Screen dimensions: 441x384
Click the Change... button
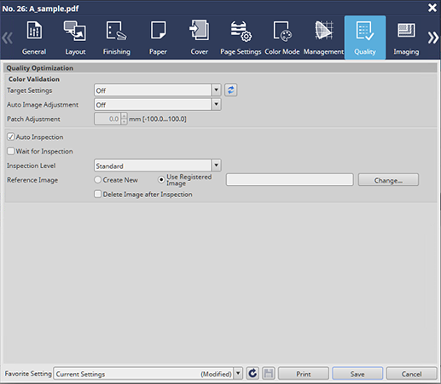(388, 180)
